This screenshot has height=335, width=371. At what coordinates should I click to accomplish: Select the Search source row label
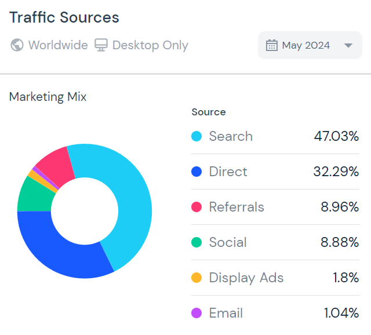point(231,137)
